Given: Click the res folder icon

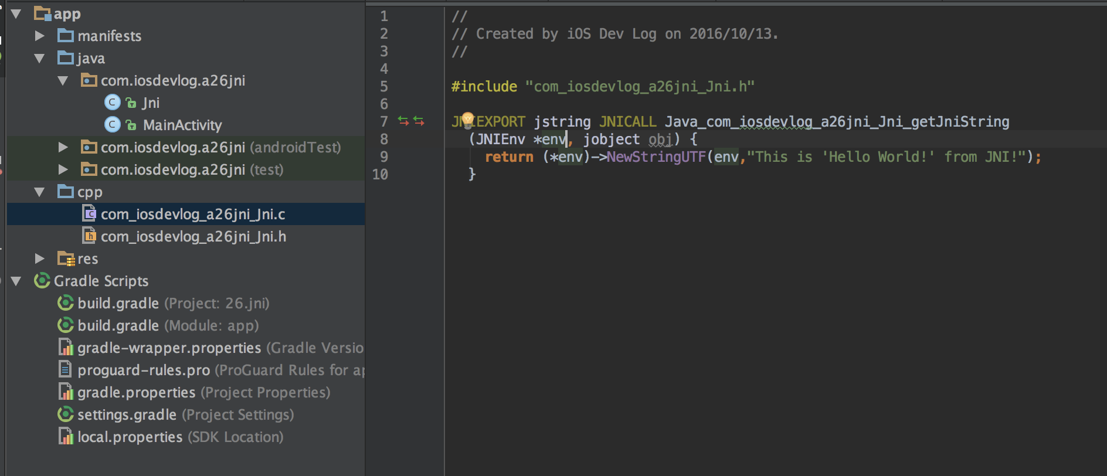Looking at the screenshot, I should click(x=66, y=259).
